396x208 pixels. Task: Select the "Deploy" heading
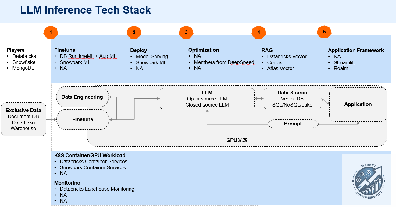point(139,51)
